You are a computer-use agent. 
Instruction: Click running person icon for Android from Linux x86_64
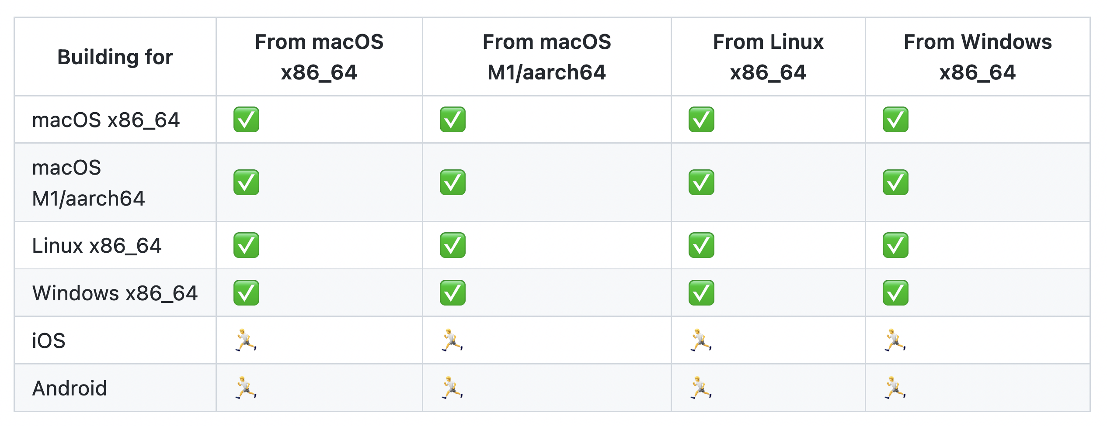701,388
